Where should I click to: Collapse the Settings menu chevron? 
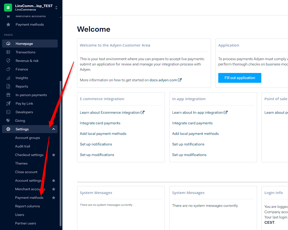point(54,129)
